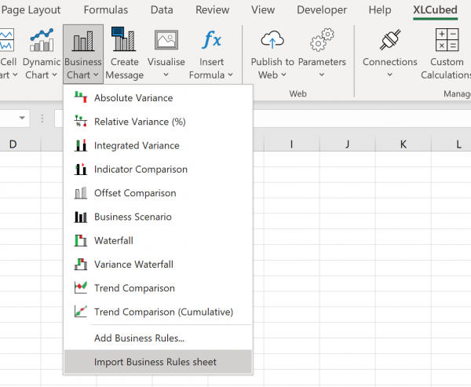Open the View tab
Screen dimensions: 471x387
click(x=263, y=10)
